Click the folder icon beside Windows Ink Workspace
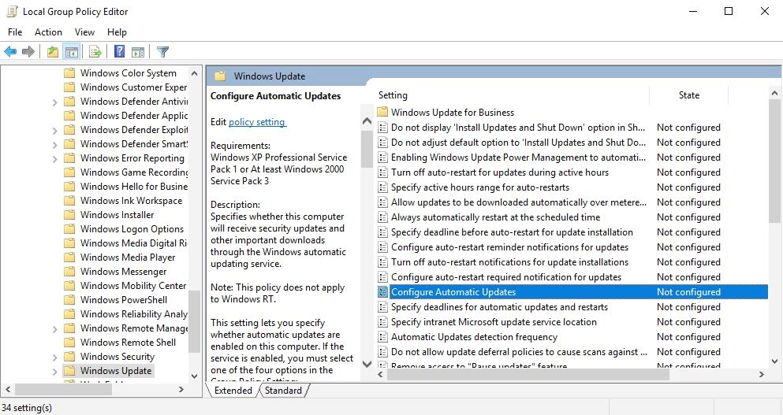 [69, 201]
